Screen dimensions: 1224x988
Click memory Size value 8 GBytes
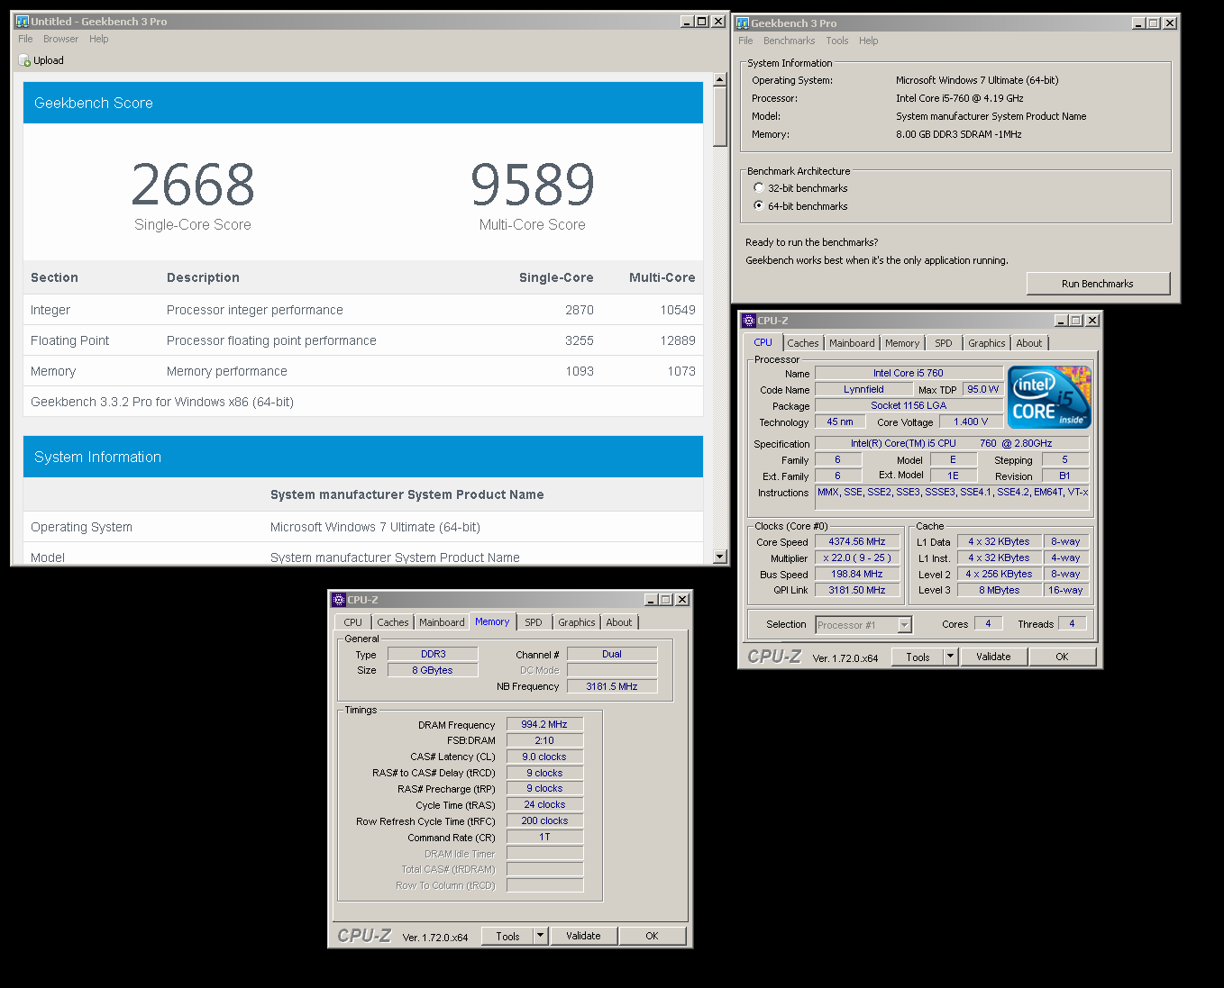coord(433,670)
